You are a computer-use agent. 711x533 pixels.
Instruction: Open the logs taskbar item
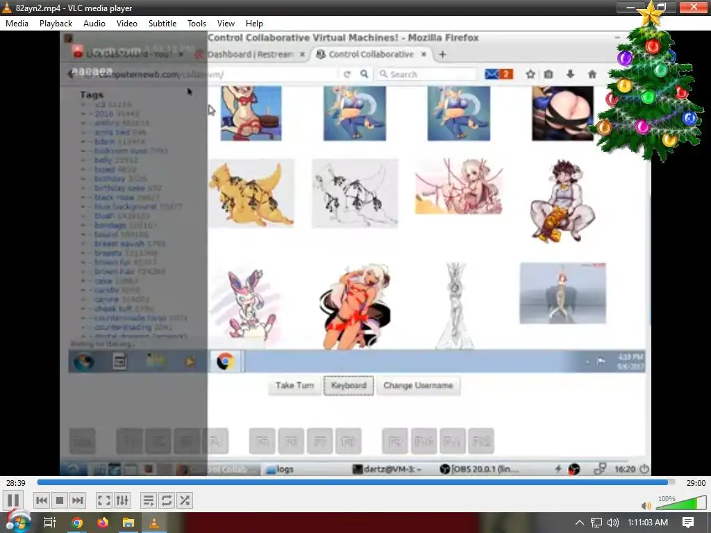(280, 470)
